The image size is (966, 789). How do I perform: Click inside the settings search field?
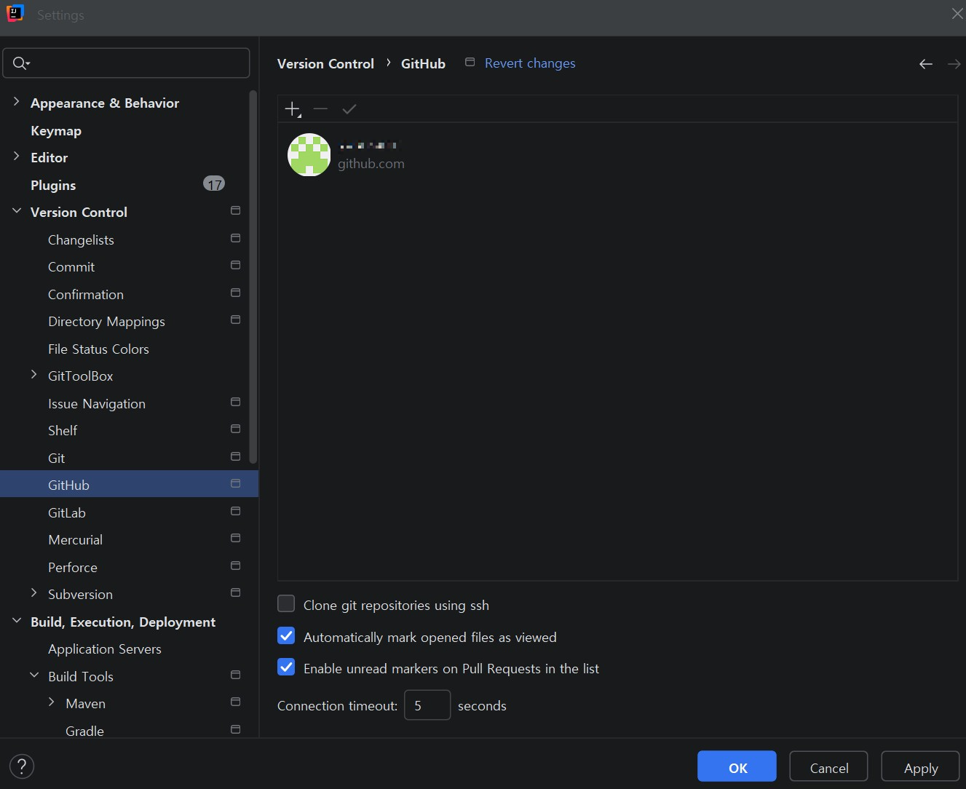click(x=127, y=63)
